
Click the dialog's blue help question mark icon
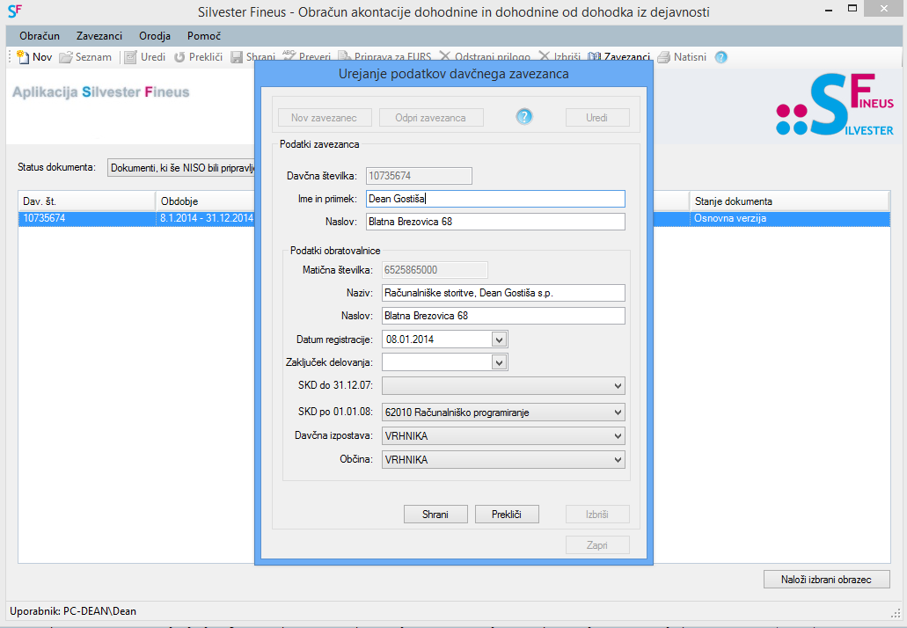pyautogui.click(x=524, y=117)
